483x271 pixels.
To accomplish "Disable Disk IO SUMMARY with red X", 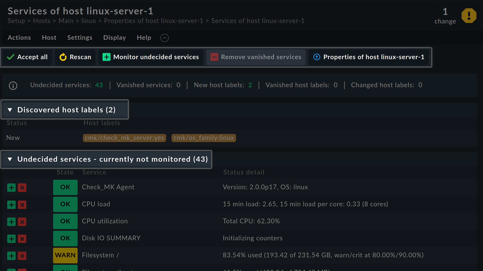I will click(22, 239).
